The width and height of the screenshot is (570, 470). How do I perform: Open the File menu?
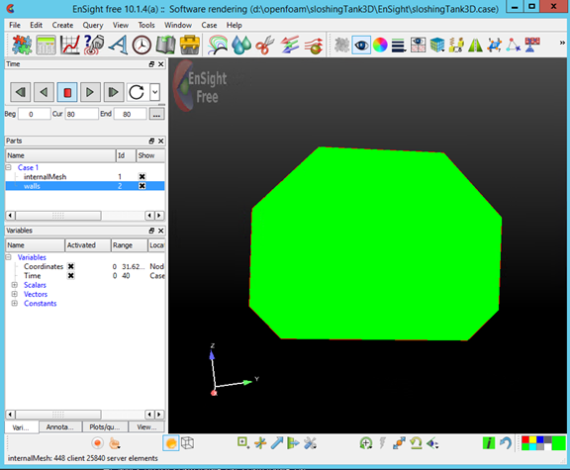[15, 25]
